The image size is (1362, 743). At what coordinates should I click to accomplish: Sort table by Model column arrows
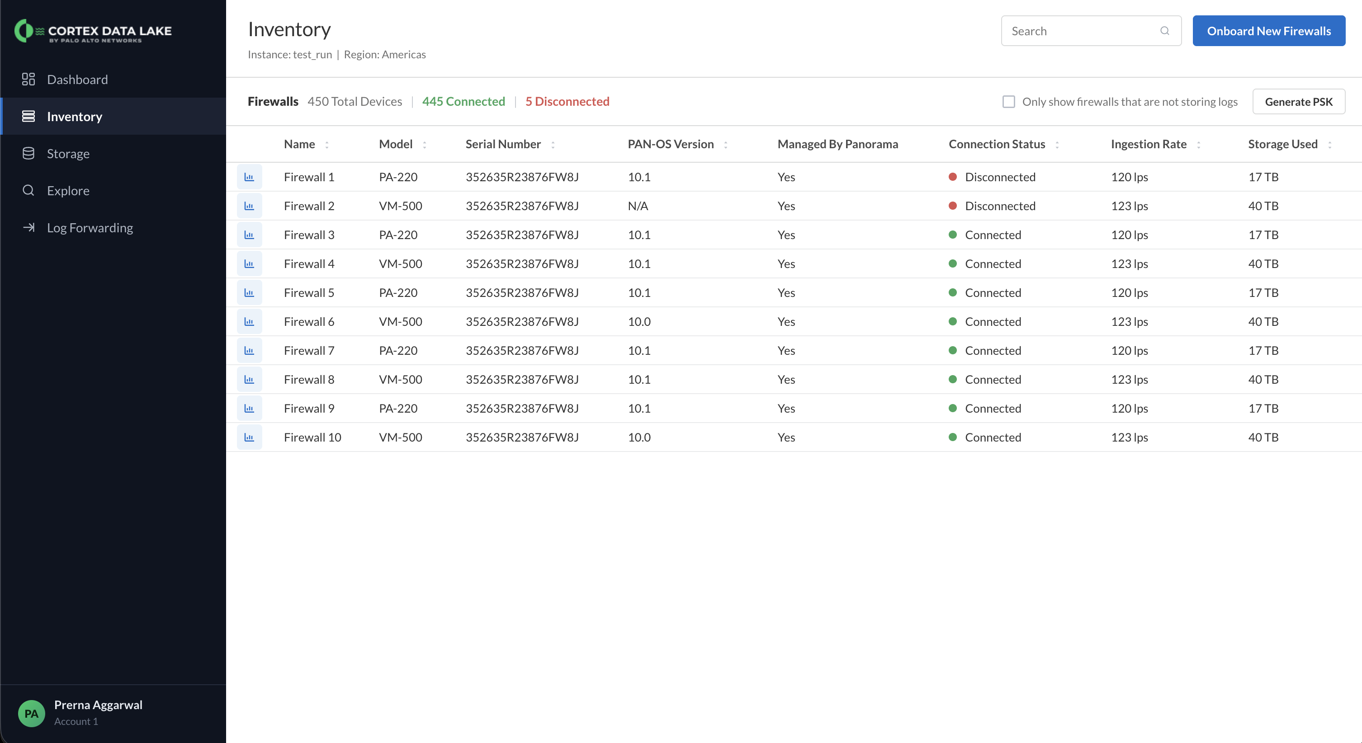(425, 145)
